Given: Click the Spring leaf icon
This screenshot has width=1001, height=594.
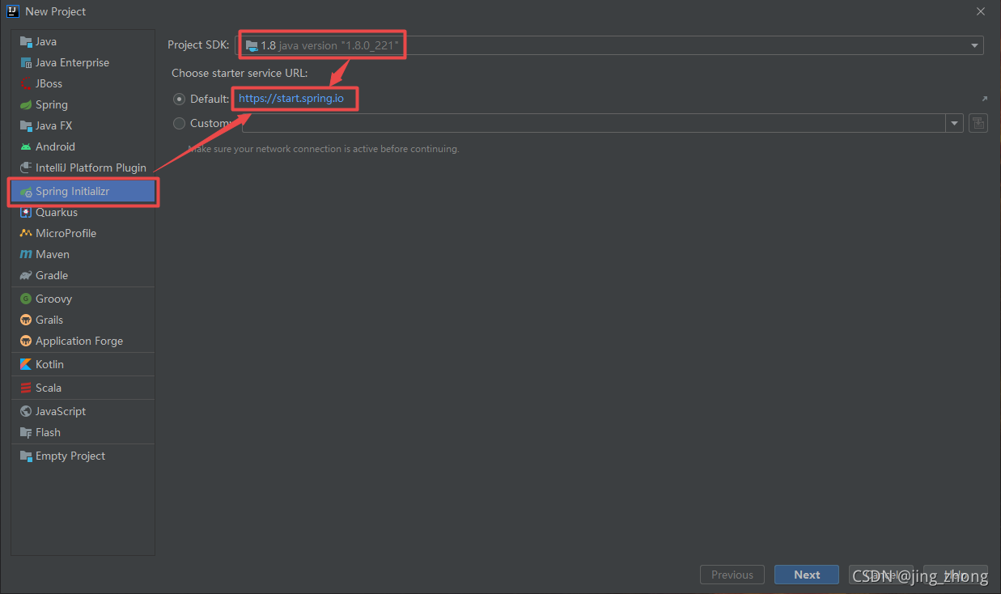Looking at the screenshot, I should [x=26, y=104].
